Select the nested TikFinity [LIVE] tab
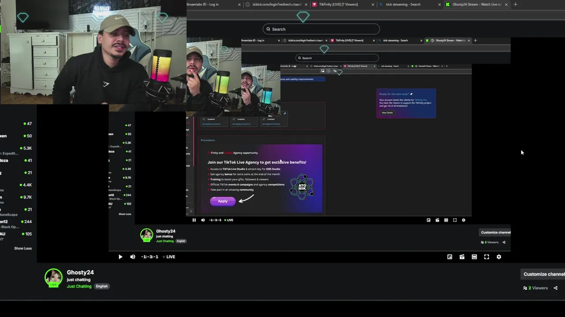565x317 pixels. pos(349,41)
